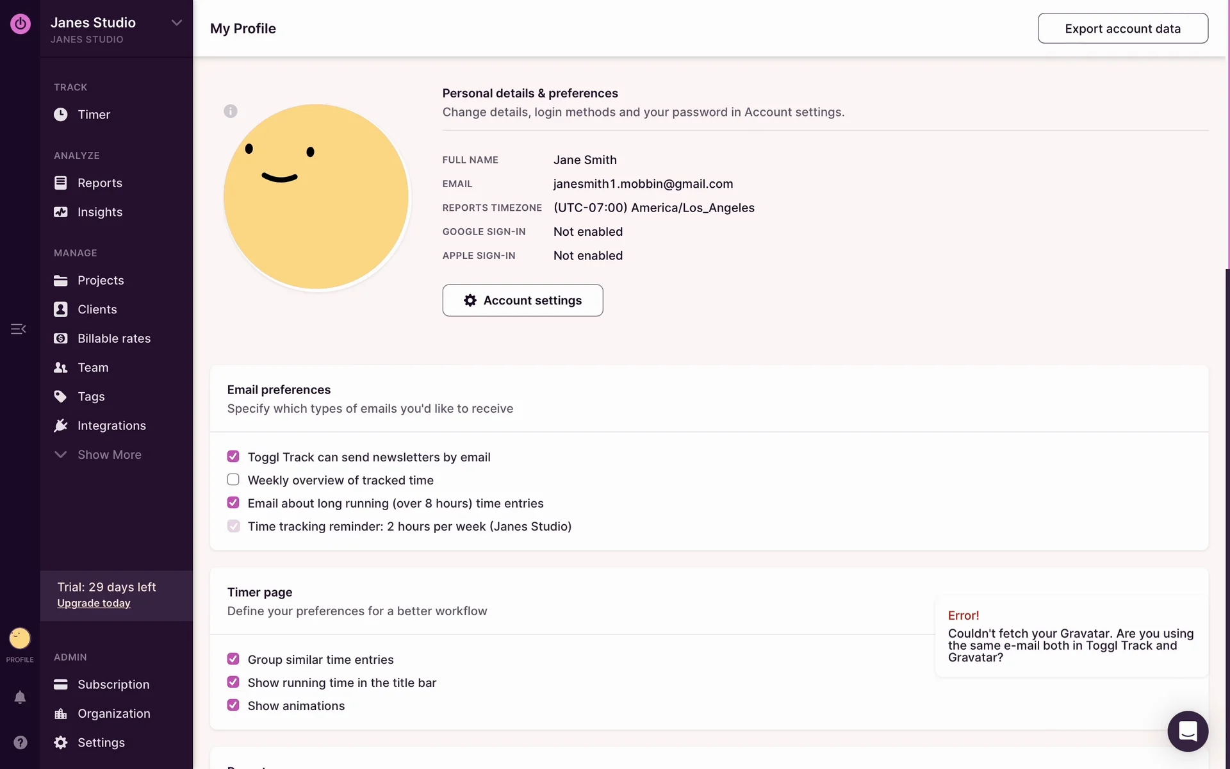Viewport: 1230px width, 769px height.
Task: Uncheck Show animations option
Action: (233, 706)
